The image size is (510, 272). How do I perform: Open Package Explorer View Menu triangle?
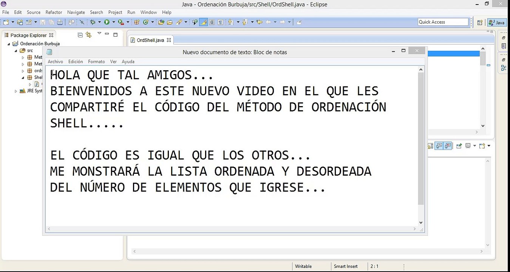tap(99, 33)
